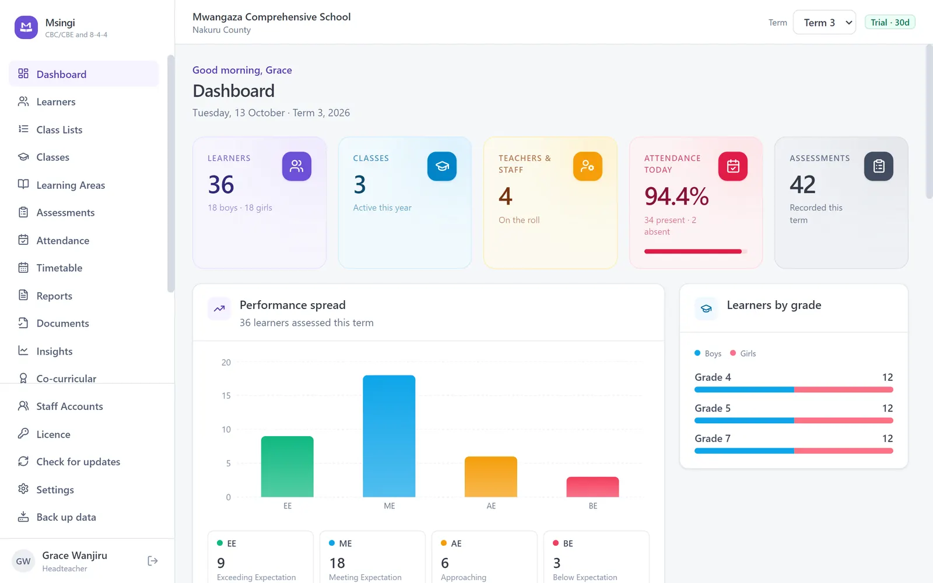Click the Boys legend dot
This screenshot has width=933, height=583.
(x=697, y=353)
